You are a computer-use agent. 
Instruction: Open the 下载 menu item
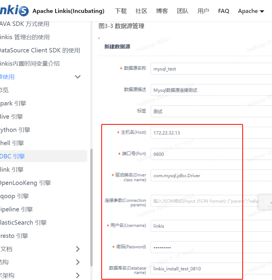[x=120, y=11]
